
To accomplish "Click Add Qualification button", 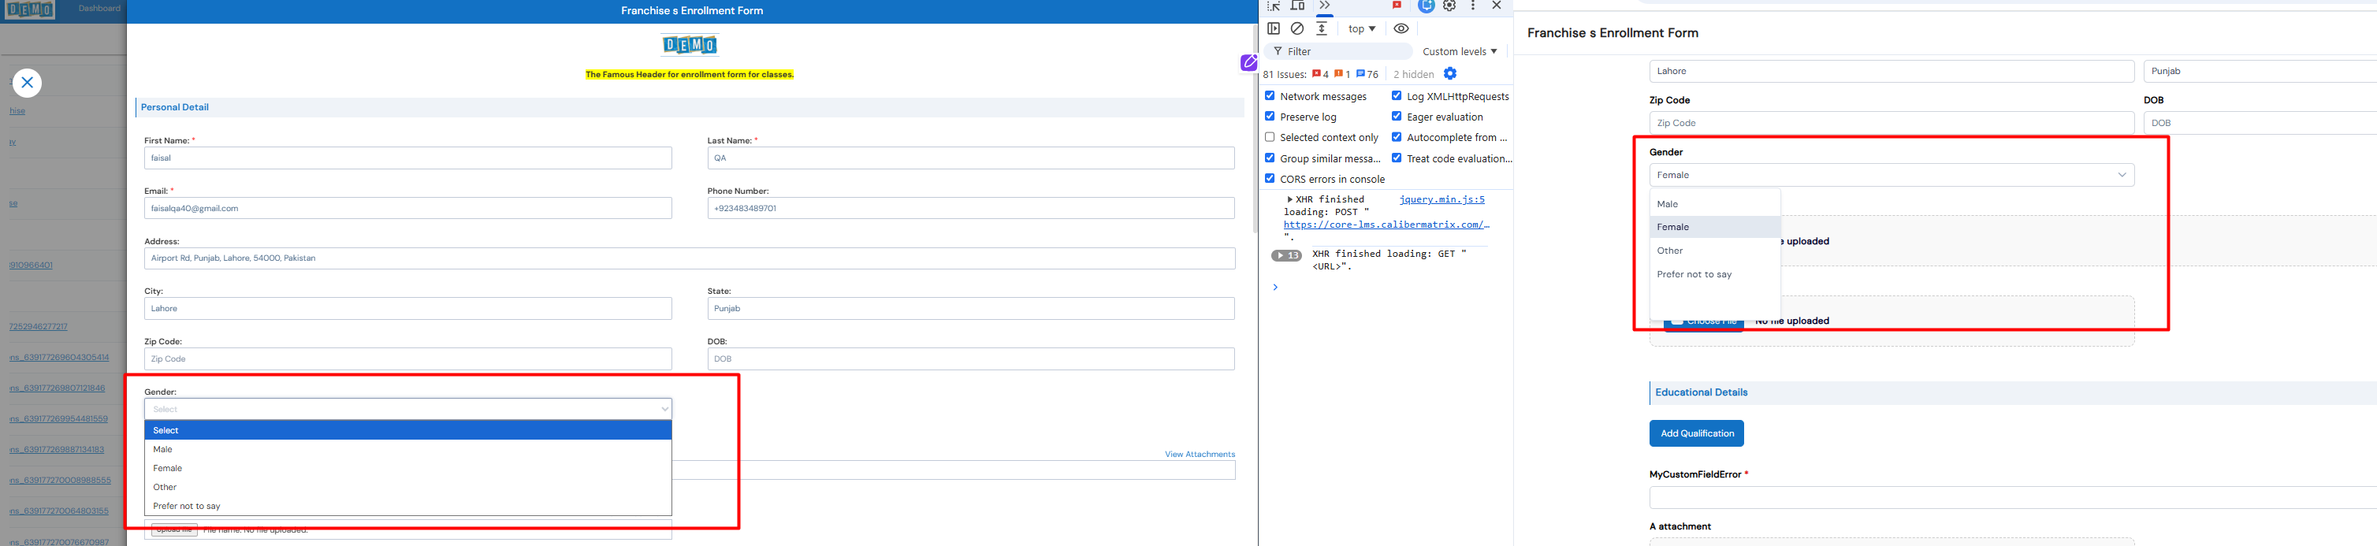I will [1696, 433].
